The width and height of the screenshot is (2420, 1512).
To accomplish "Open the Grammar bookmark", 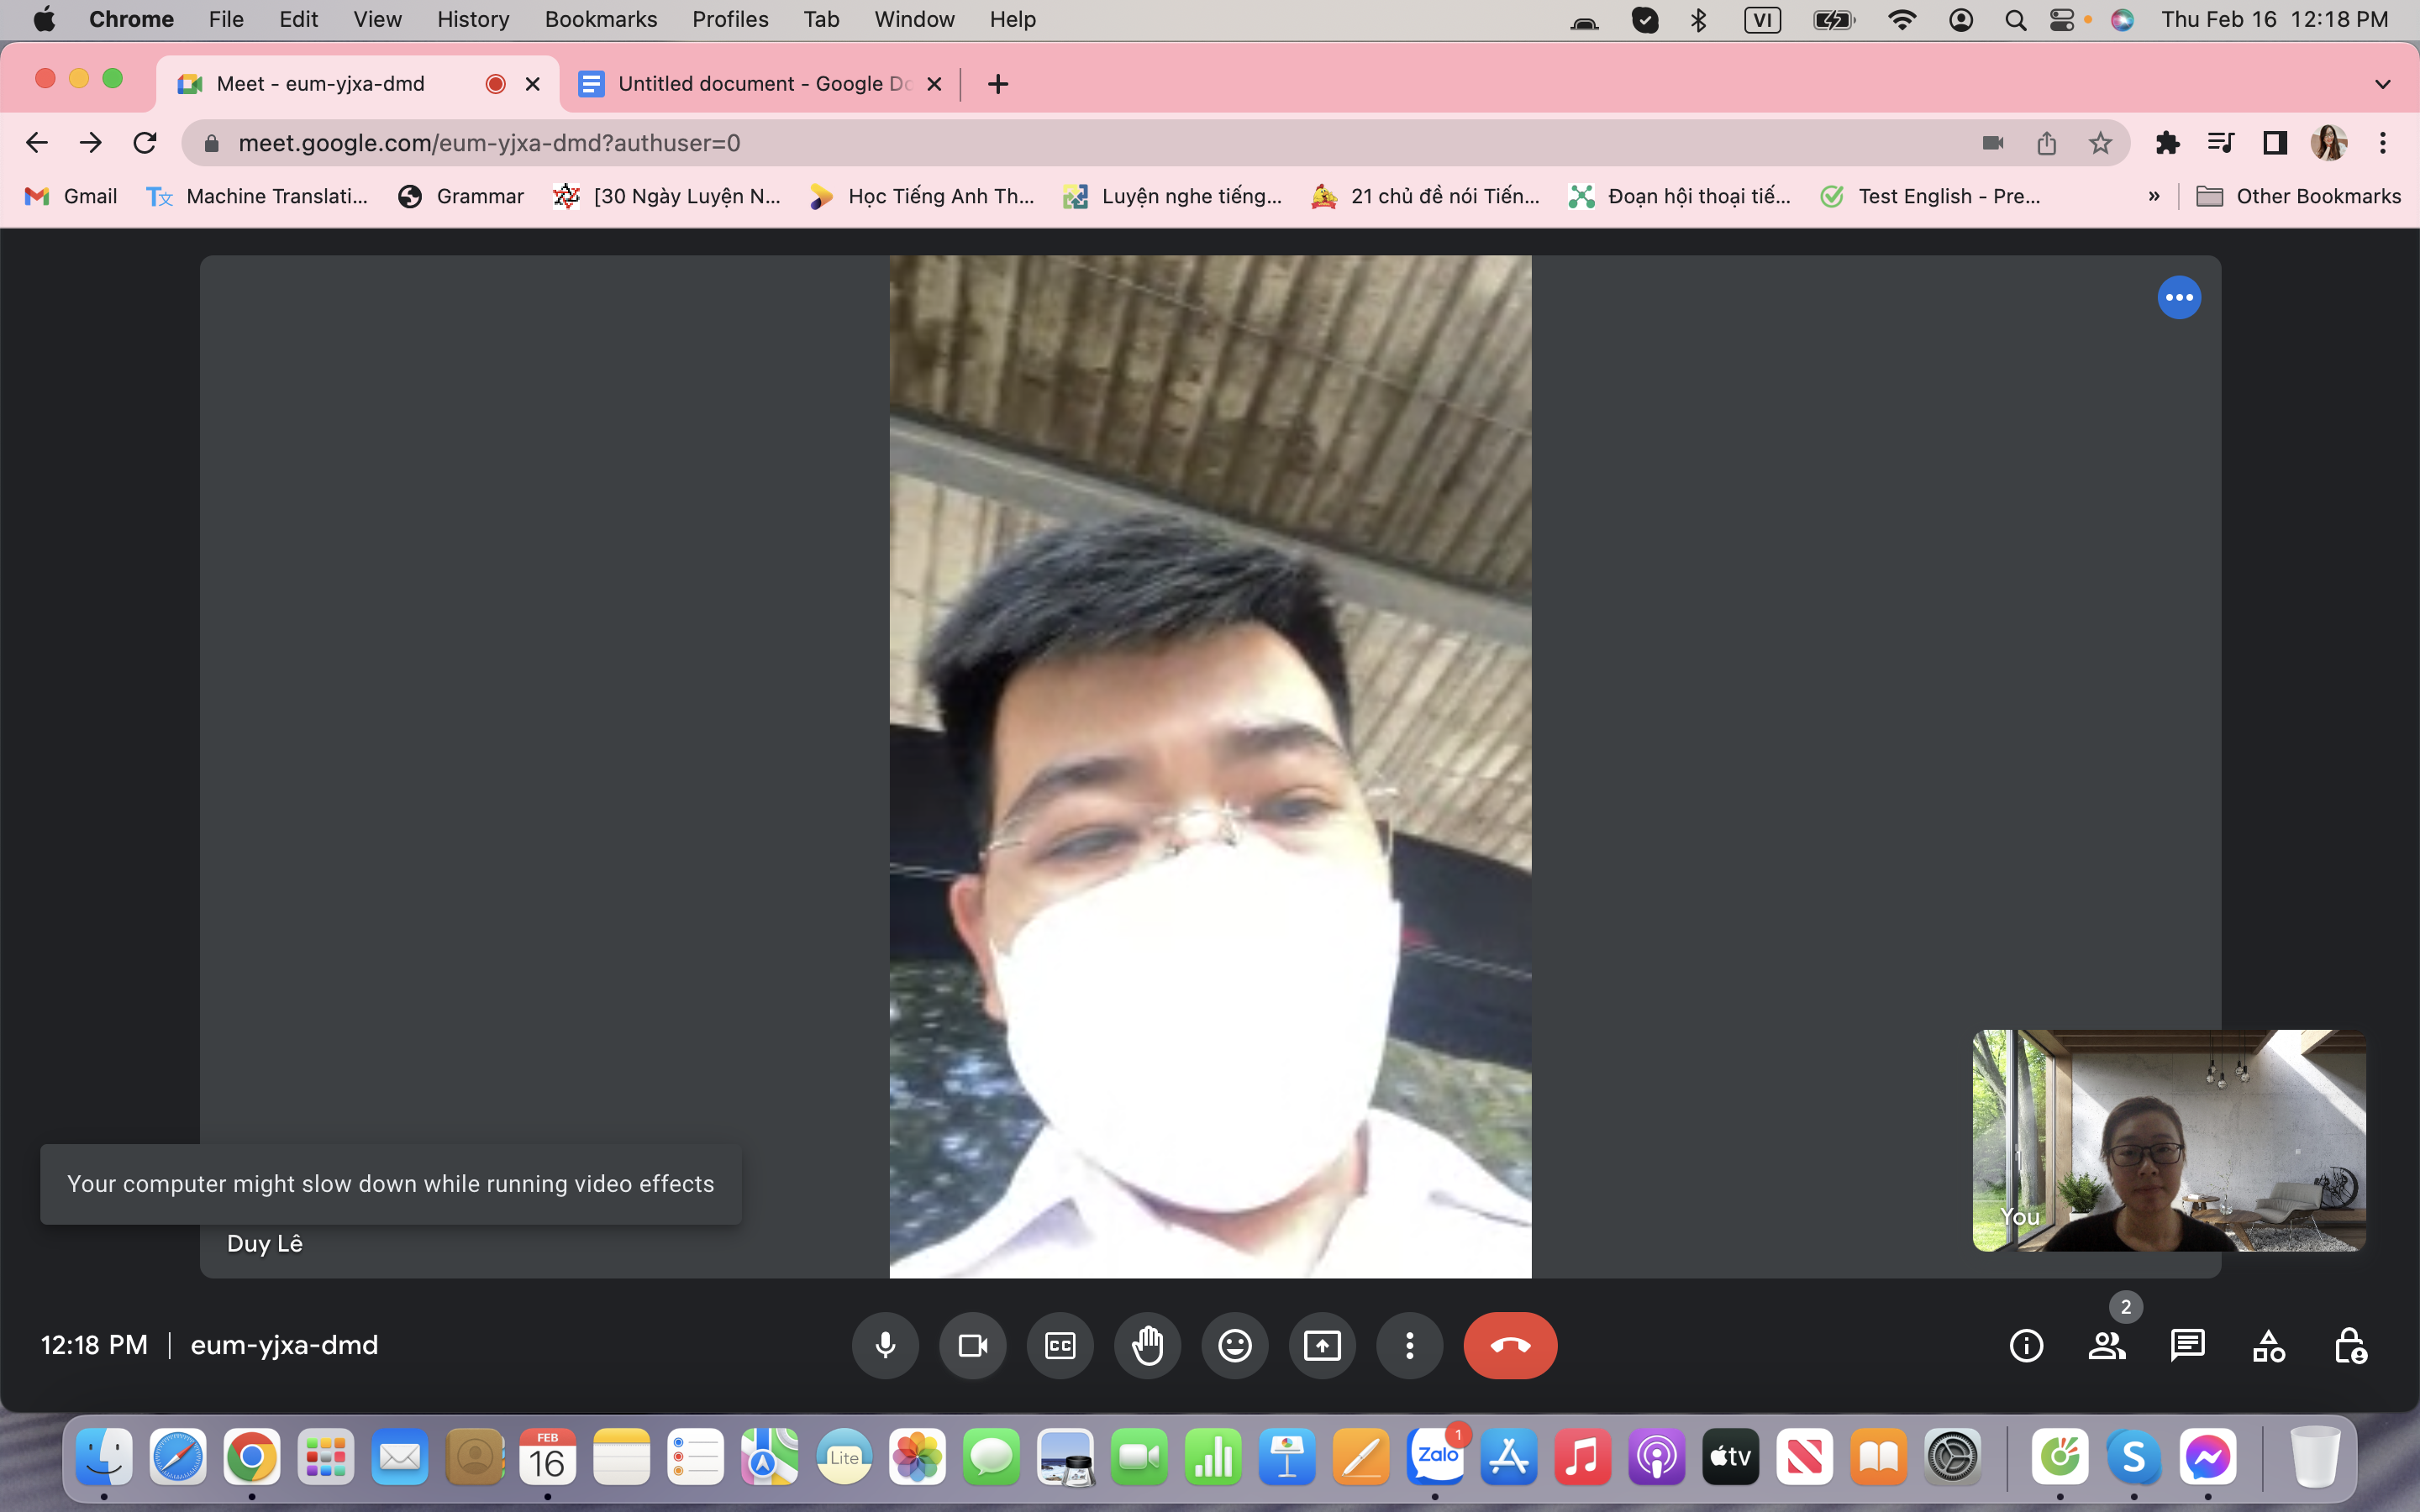I will coord(461,196).
